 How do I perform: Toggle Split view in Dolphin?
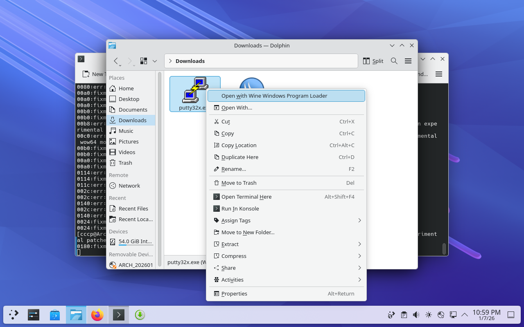373,61
